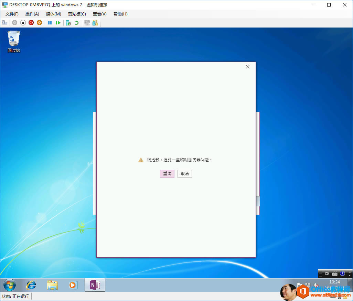Pause the running virtual machine
Image resolution: width=353 pixels, height=301 pixels.
click(50, 22)
